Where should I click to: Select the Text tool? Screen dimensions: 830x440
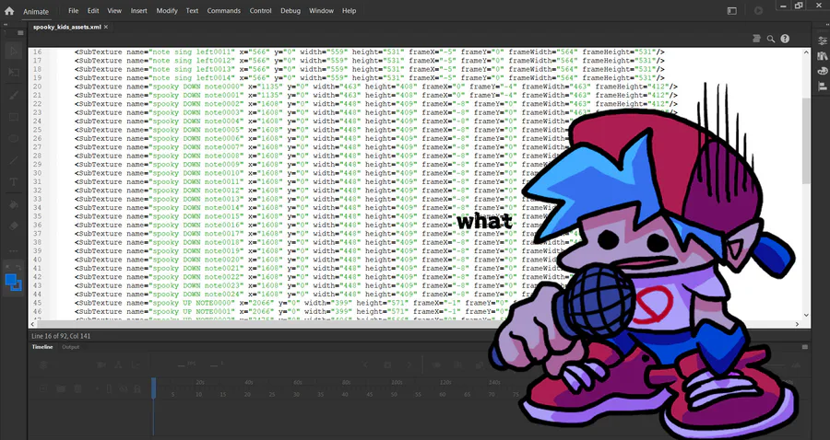tap(14, 182)
